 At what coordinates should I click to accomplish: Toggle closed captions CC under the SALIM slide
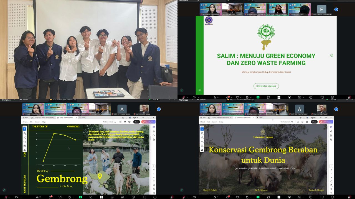click(300, 97)
